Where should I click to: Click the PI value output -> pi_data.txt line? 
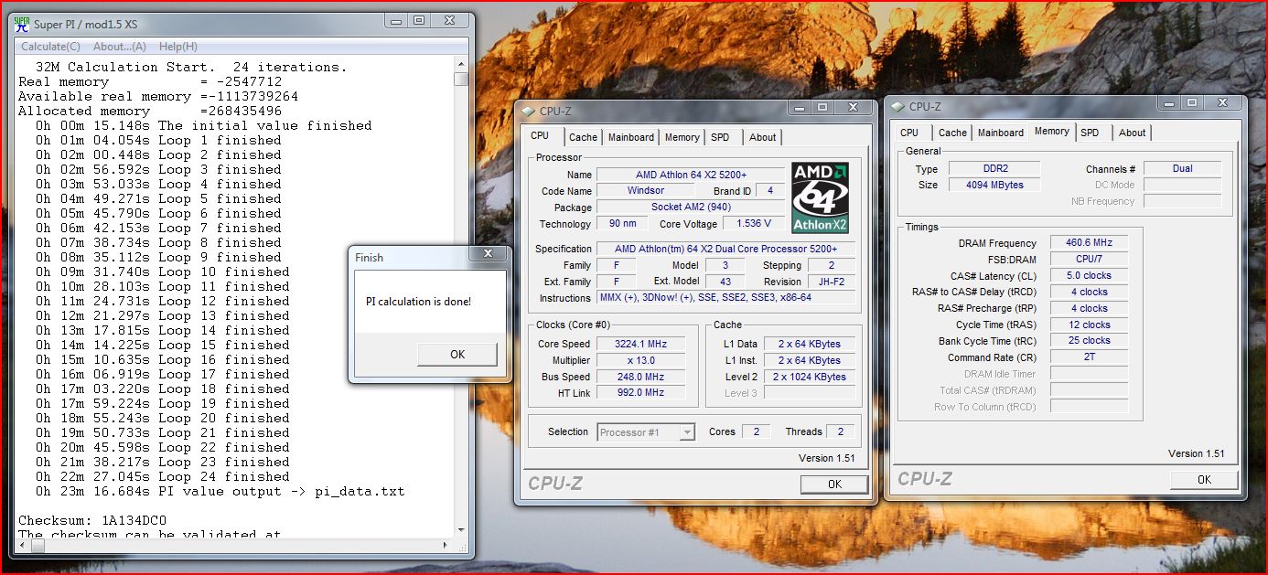click(220, 491)
